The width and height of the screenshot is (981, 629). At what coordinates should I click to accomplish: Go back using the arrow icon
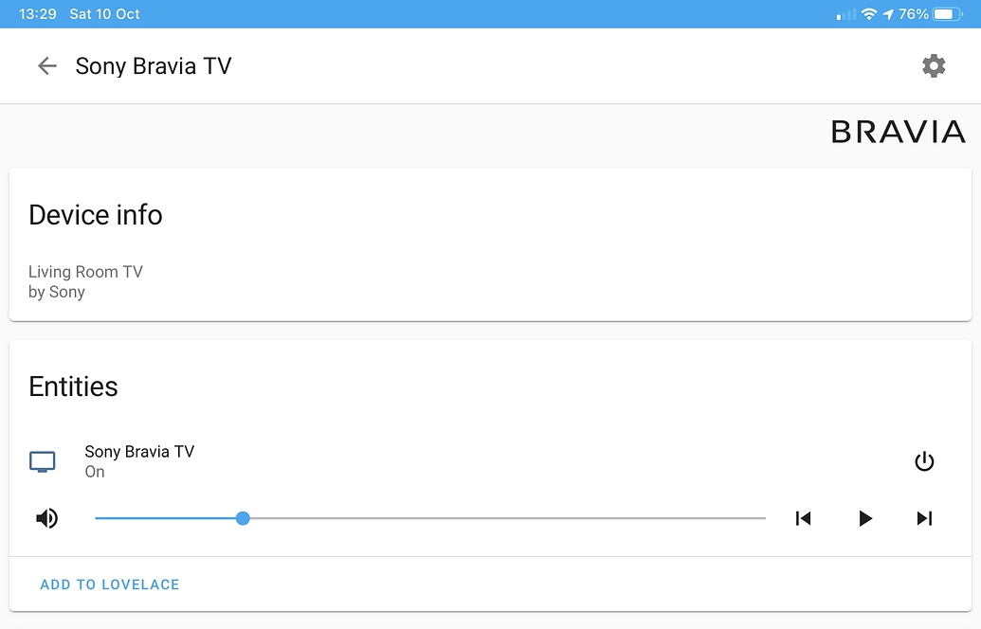tap(45, 65)
